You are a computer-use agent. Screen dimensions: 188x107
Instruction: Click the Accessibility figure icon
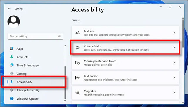12,82
